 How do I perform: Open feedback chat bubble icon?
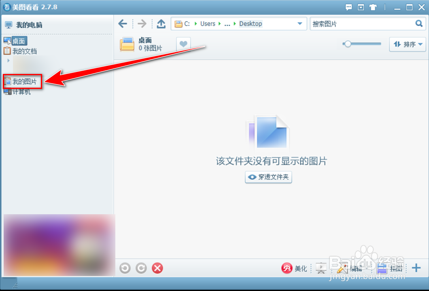click(x=348, y=7)
